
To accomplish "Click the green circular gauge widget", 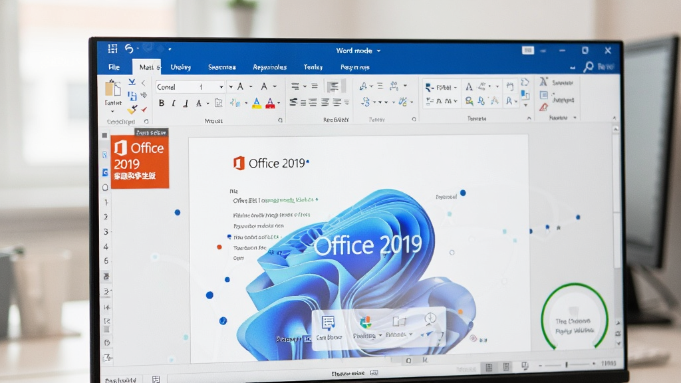I will [574, 317].
